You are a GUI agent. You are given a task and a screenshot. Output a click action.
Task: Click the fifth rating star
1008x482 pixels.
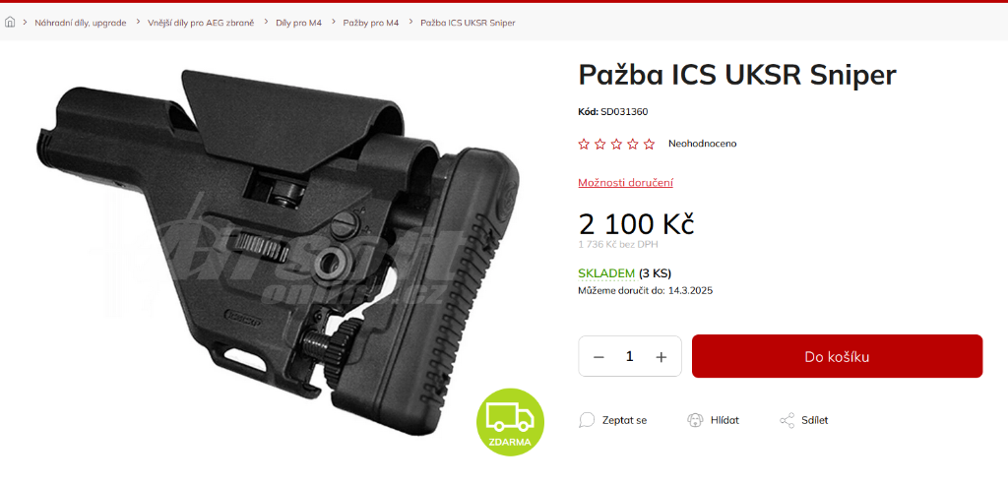[x=650, y=144]
